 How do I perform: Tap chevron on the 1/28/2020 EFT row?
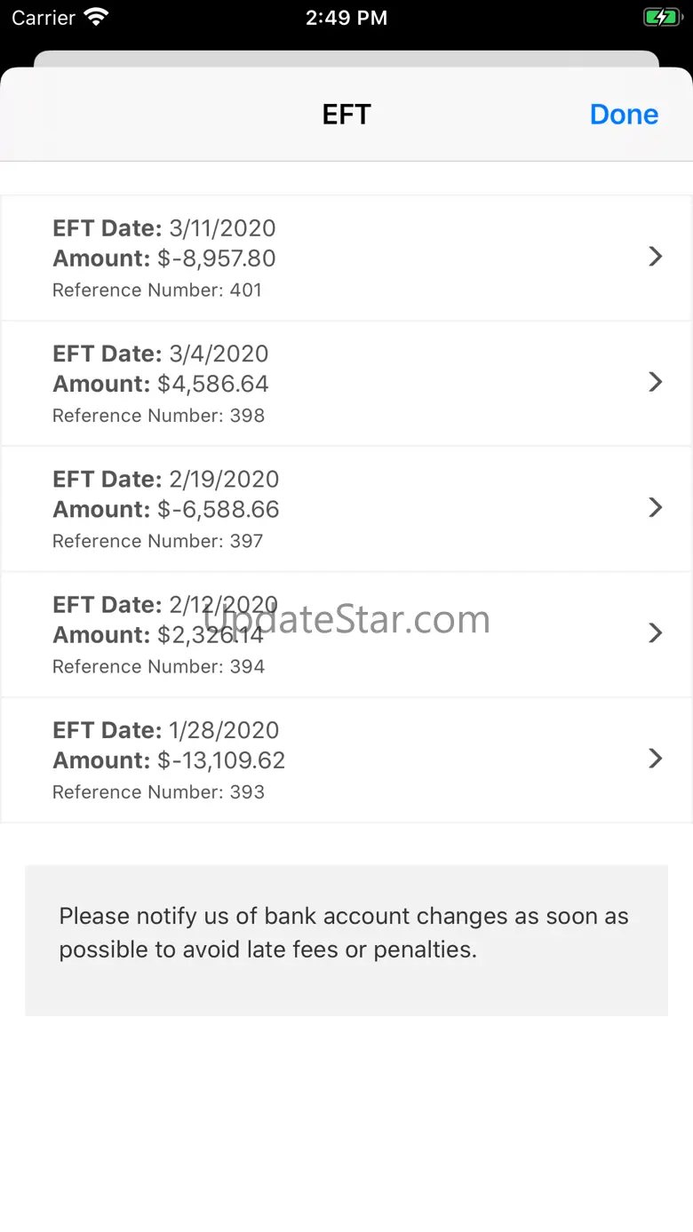coord(656,758)
